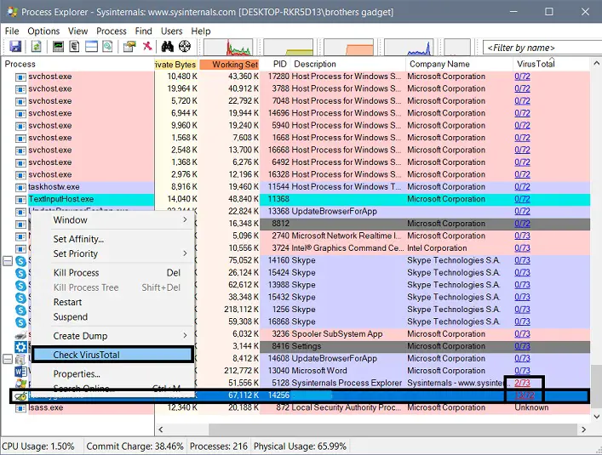This screenshot has width=602, height=455.
Task: Open the Help menu
Action: click(x=201, y=31)
